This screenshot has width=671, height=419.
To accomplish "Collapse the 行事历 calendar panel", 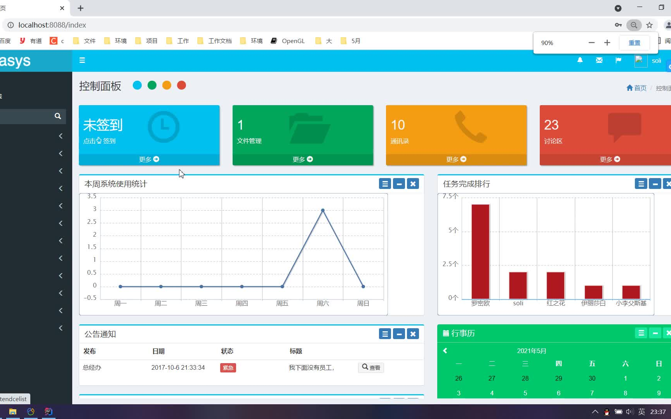I will 655,333.
